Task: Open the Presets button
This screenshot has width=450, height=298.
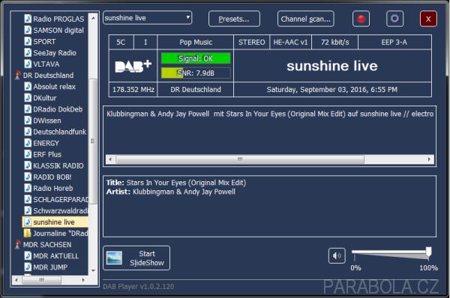Action: tap(234, 19)
